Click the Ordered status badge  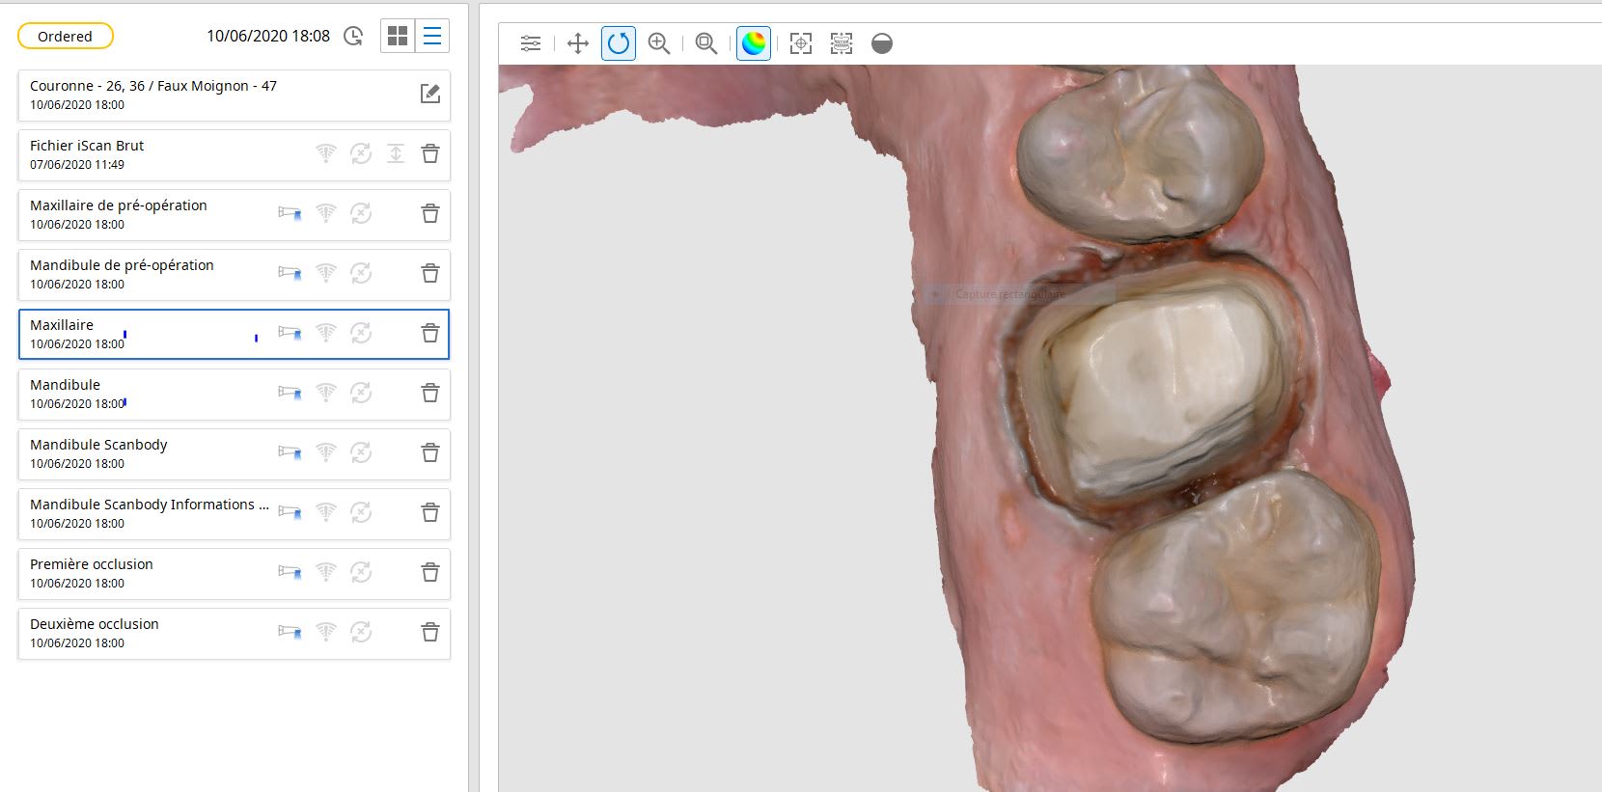tap(66, 37)
